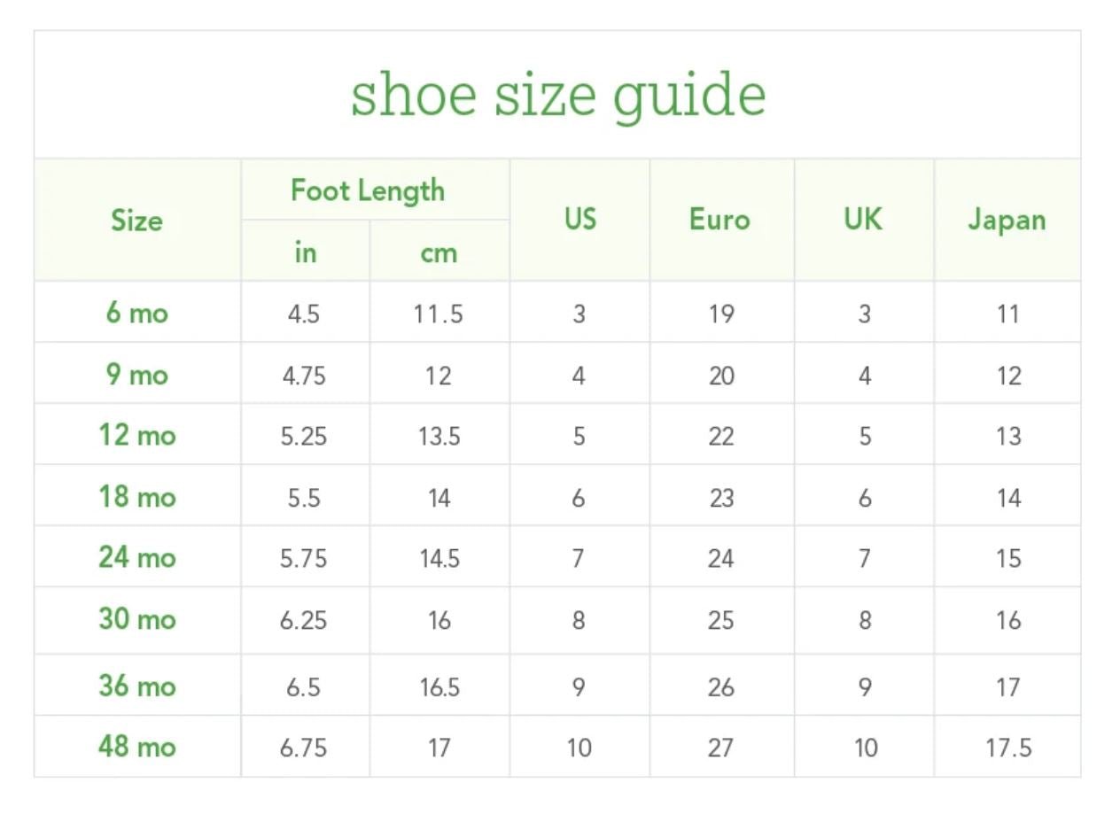Select the 4.75 inch foot length cell

pyautogui.click(x=304, y=376)
